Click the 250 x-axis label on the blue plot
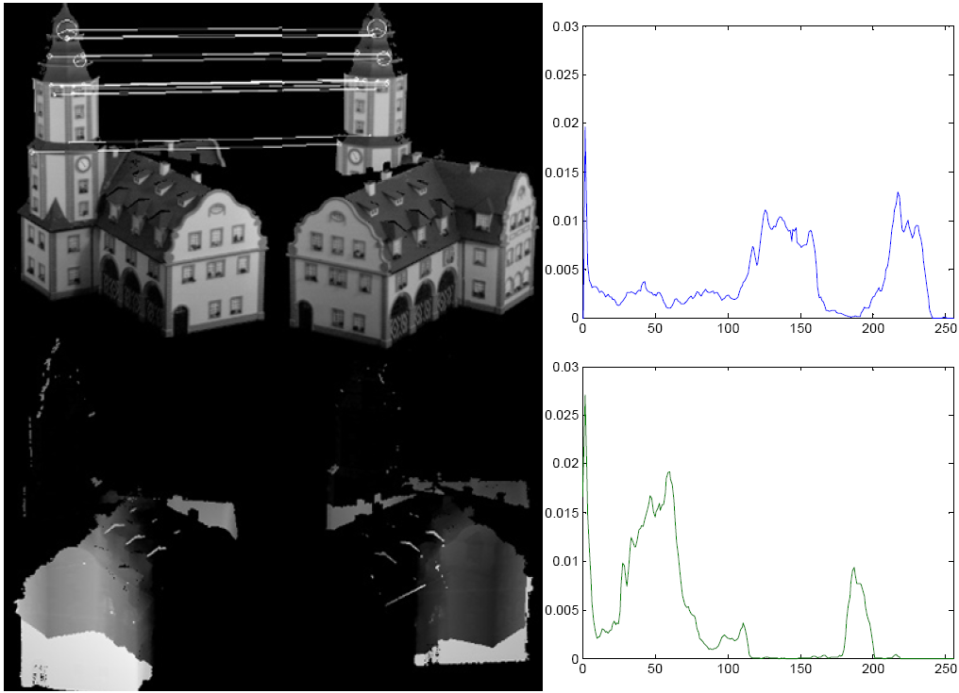Viewport: 959px width, 693px height. pos(946,328)
